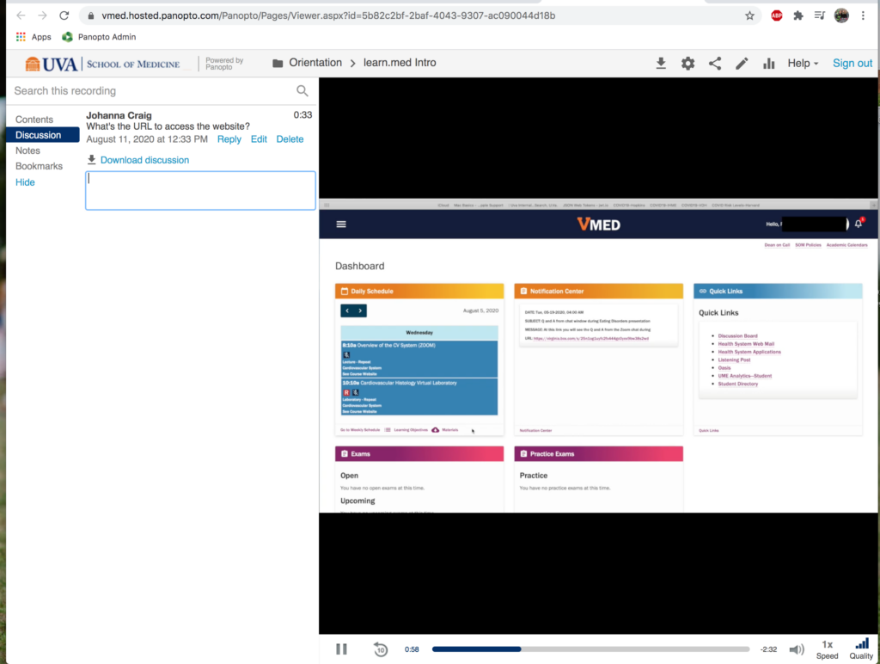Screen dimensions: 880x664
Task: Click Student Directory quick link in video
Action: coord(738,384)
